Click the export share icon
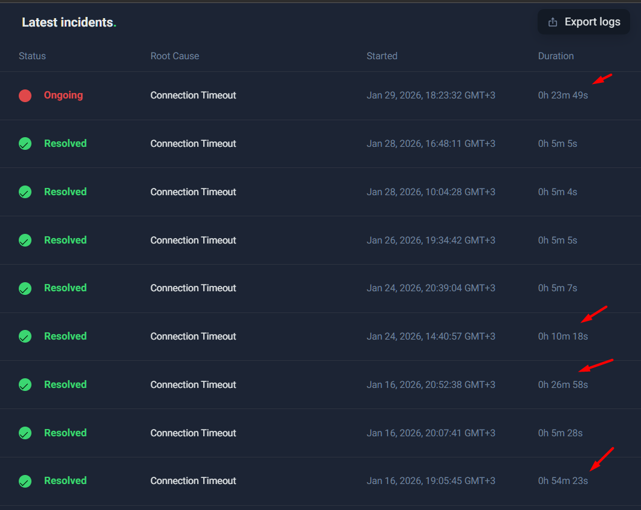This screenshot has width=641, height=510. point(553,22)
